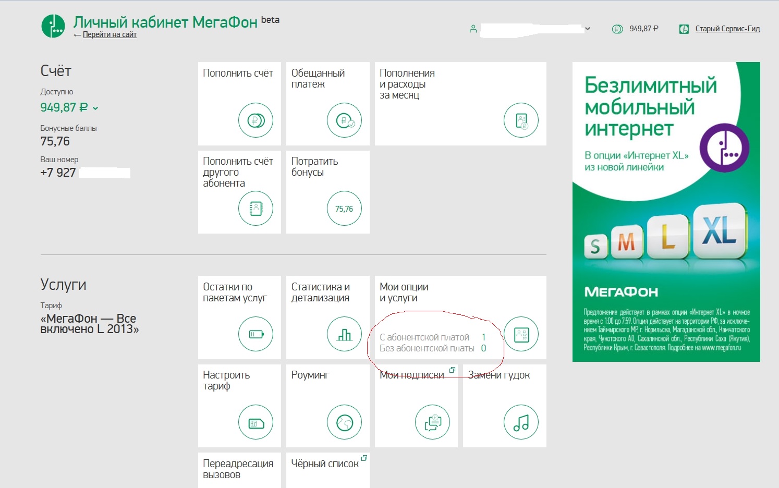Click the Личный кабинет МегаФон title
Screen dimensions: 779x488
[x=165, y=22]
